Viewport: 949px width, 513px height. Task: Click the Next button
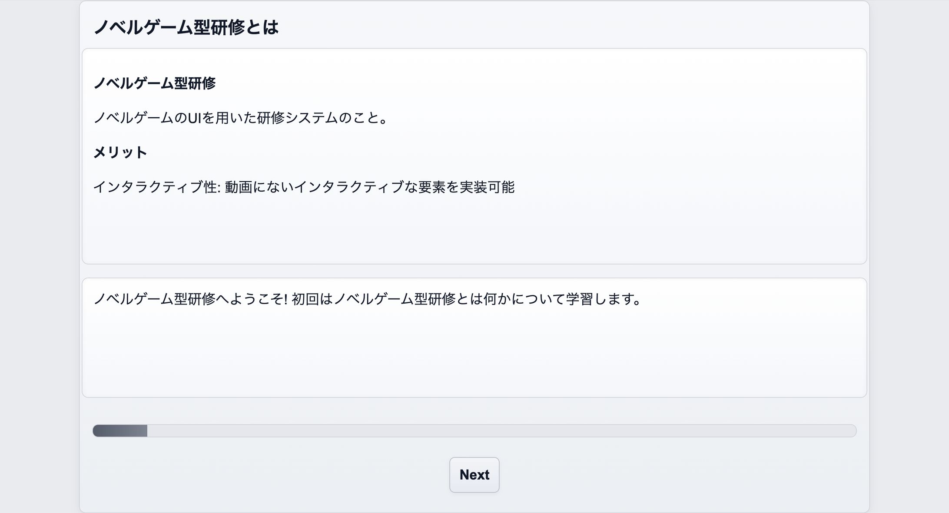coord(474,475)
